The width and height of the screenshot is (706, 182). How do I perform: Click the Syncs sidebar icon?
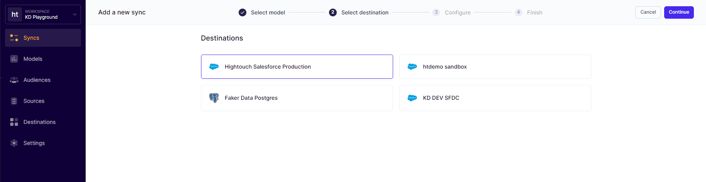[x=14, y=38]
